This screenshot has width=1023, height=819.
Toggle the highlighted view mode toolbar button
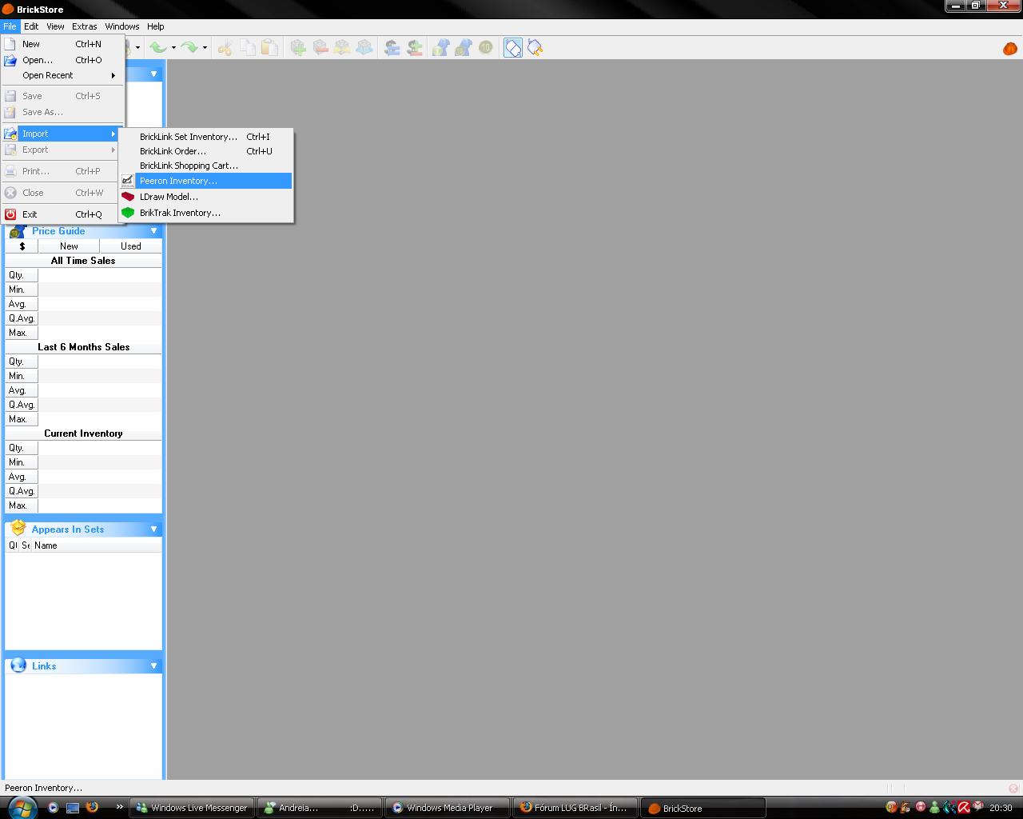pos(513,48)
